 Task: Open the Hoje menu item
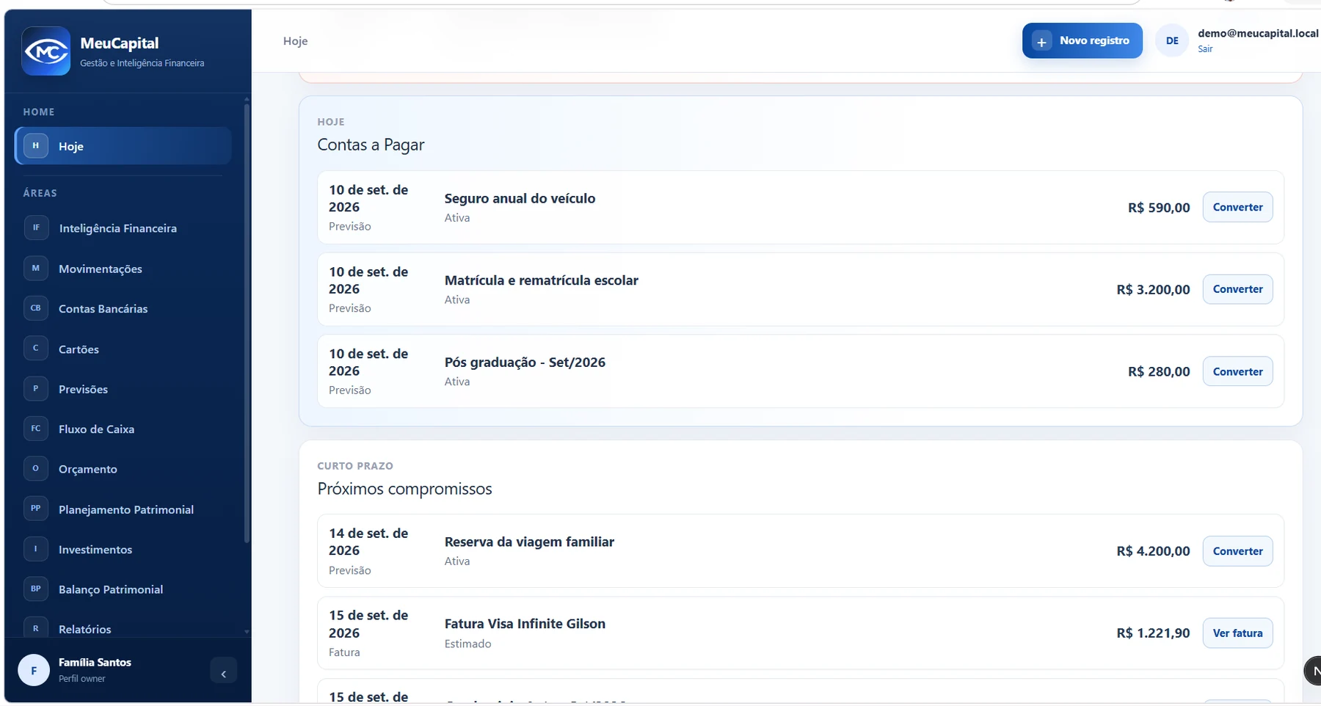tap(123, 146)
